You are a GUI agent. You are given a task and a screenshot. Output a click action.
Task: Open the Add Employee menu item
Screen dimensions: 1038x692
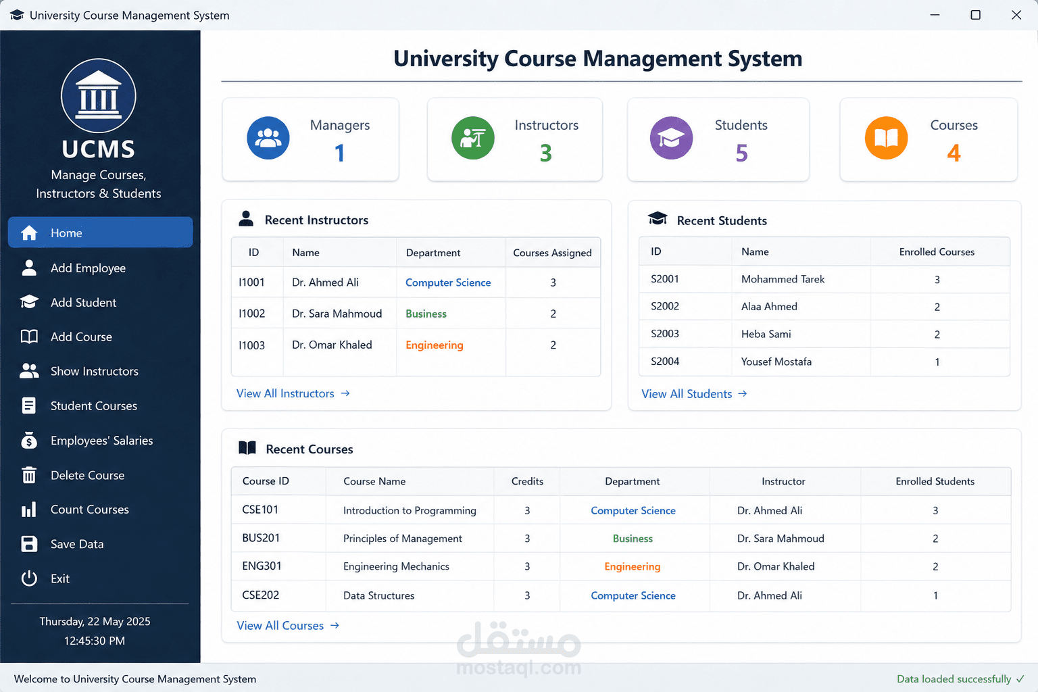100,268
